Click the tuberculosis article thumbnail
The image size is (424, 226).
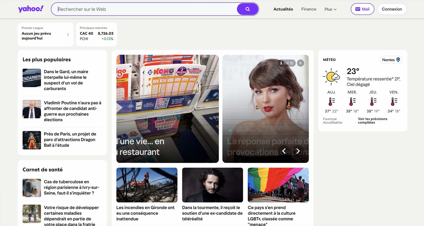point(32,188)
